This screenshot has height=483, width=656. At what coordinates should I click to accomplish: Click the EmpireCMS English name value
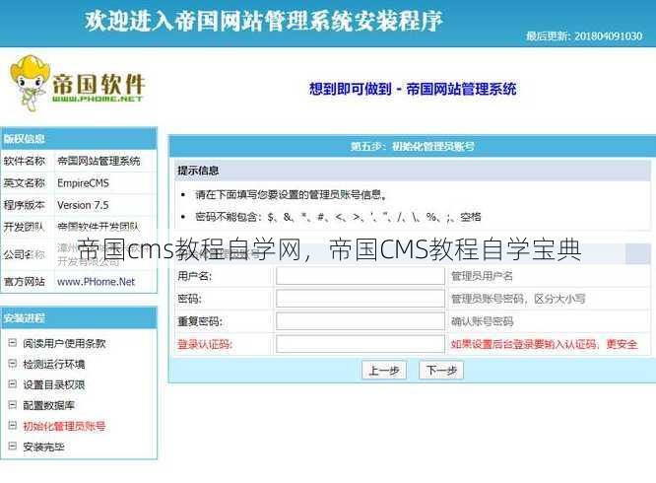pyautogui.click(x=83, y=183)
